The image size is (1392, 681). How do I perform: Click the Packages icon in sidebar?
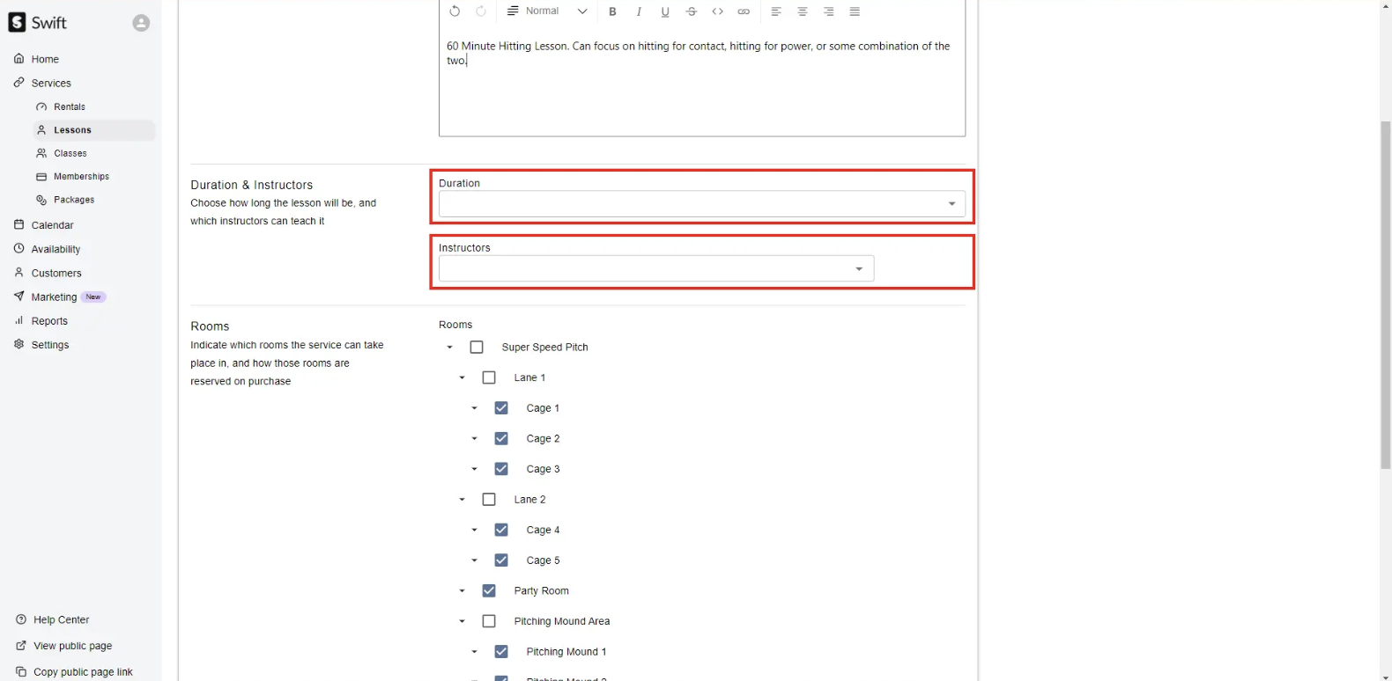[41, 200]
